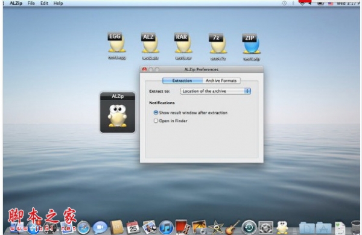Click the US flag input source icon
This screenshot has width=362, height=235.
(x=331, y=3)
